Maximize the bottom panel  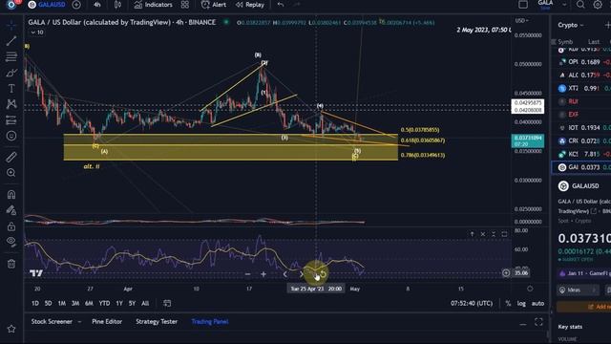tap(538, 322)
